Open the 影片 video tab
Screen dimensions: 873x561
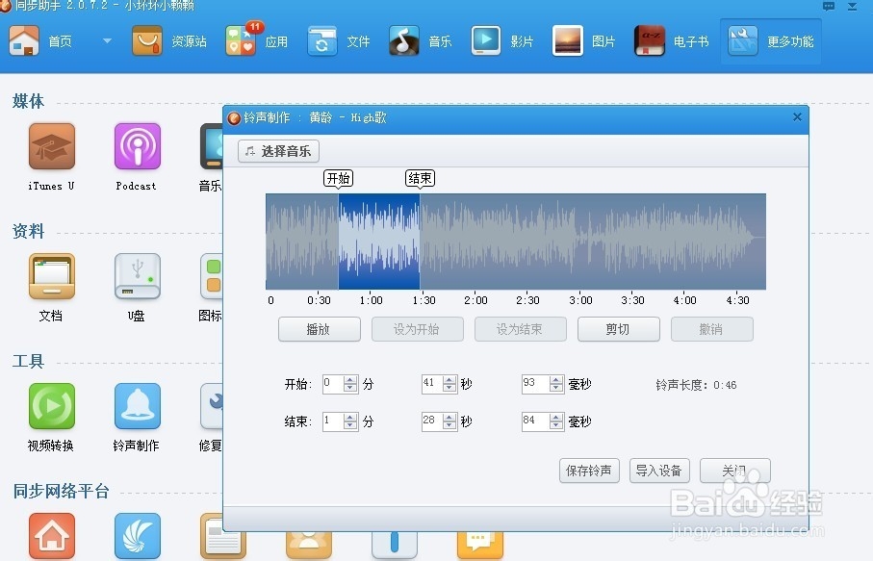tap(502, 41)
